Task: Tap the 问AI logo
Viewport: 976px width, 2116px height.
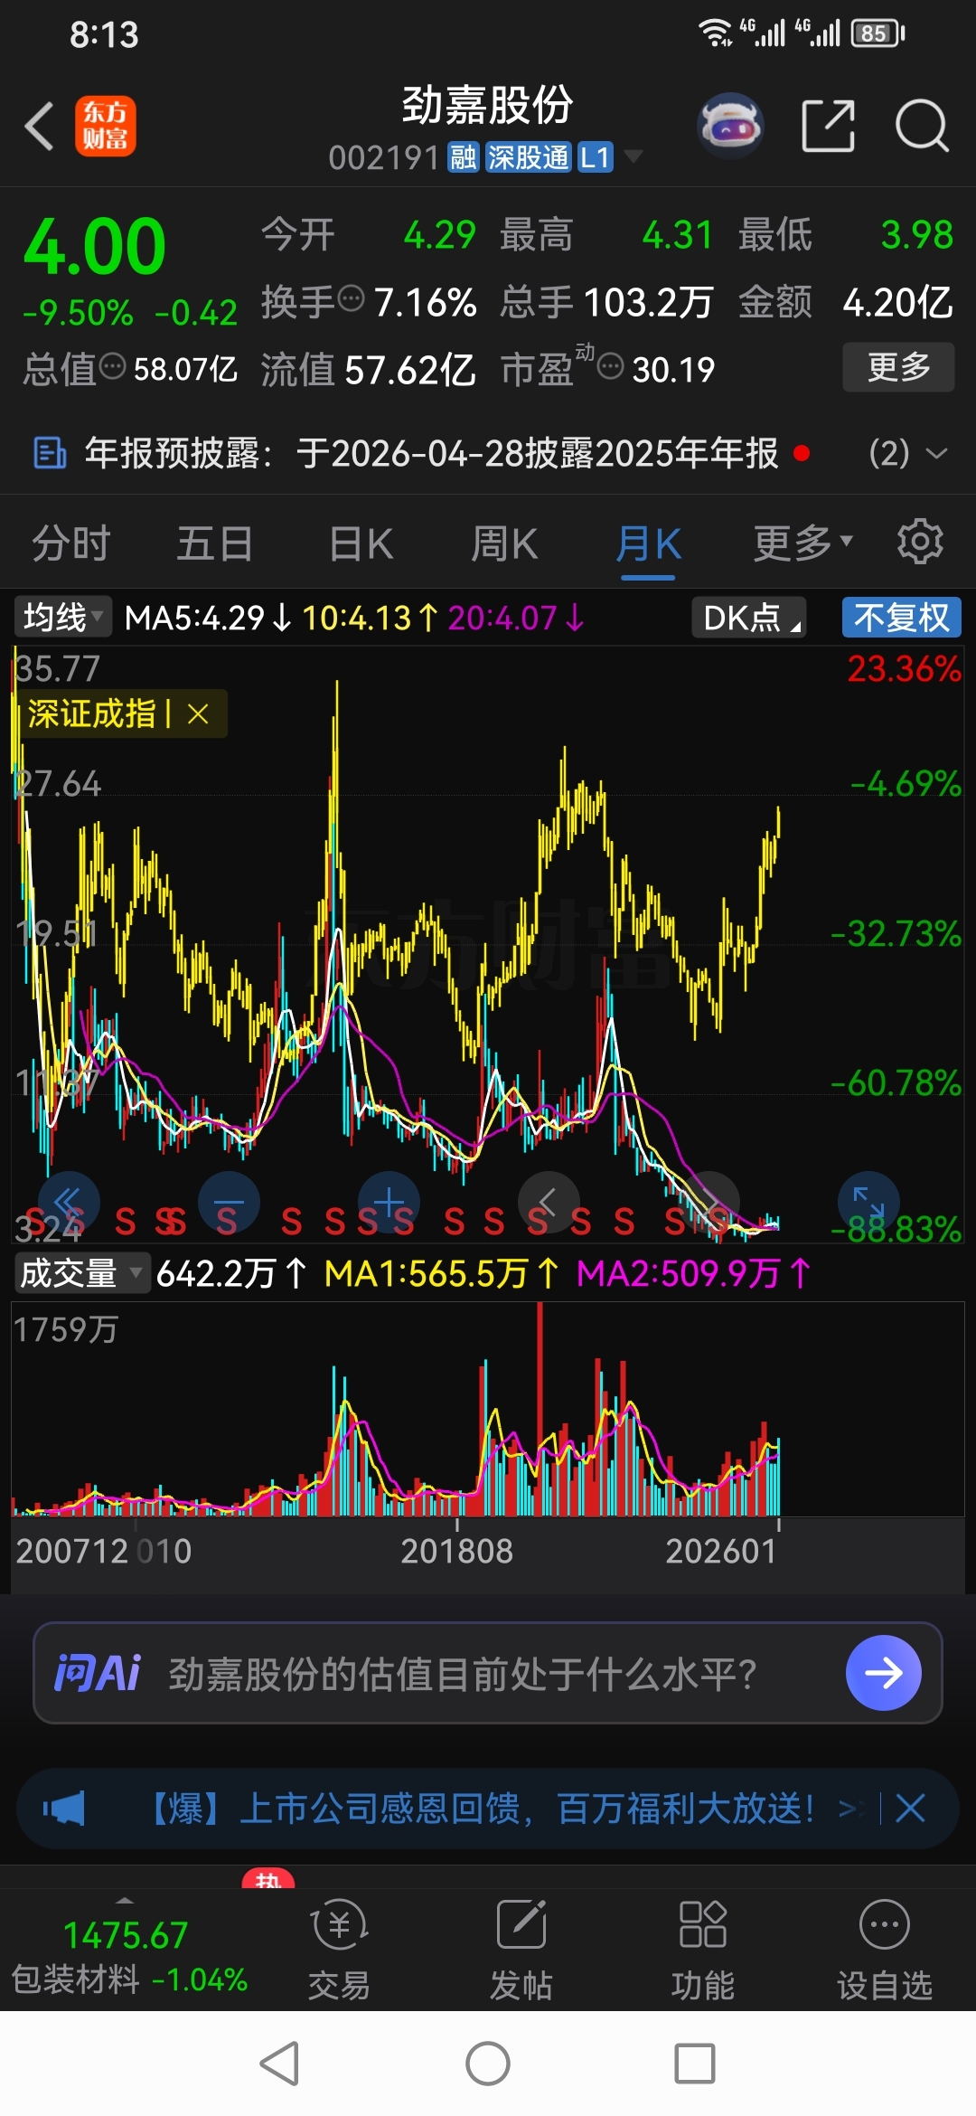Action: tap(98, 1673)
